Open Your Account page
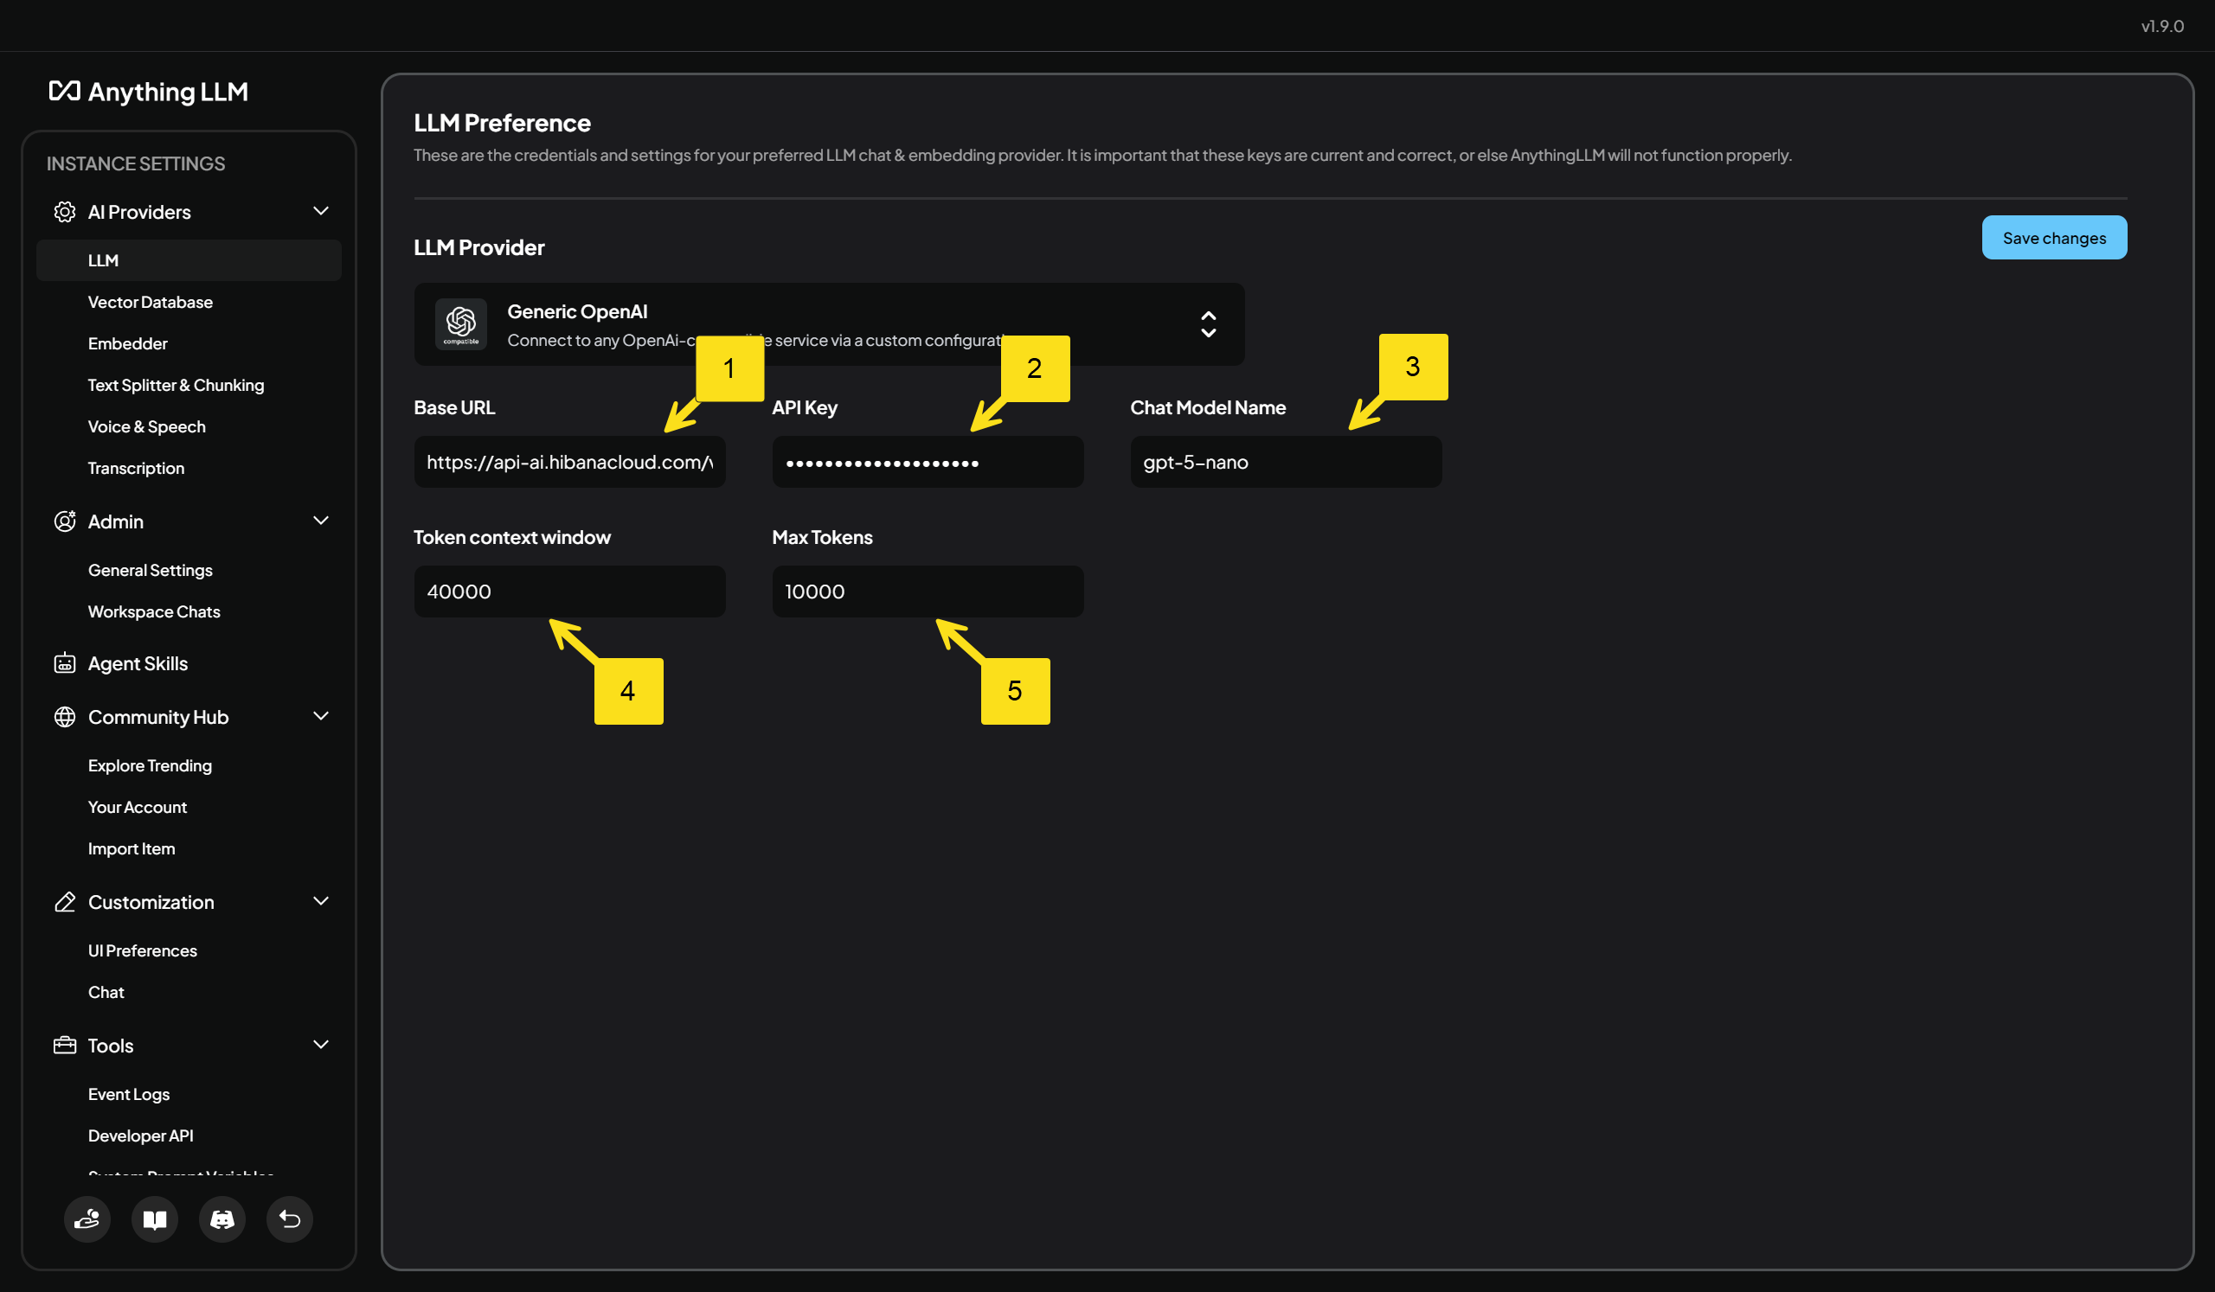Screen dimensions: 2215x1292 (137, 807)
